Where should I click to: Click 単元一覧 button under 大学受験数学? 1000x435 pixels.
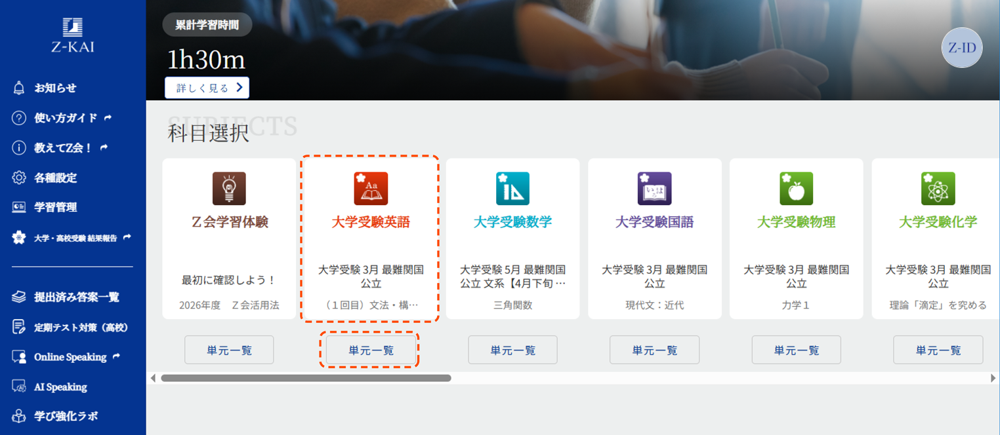[512, 350]
